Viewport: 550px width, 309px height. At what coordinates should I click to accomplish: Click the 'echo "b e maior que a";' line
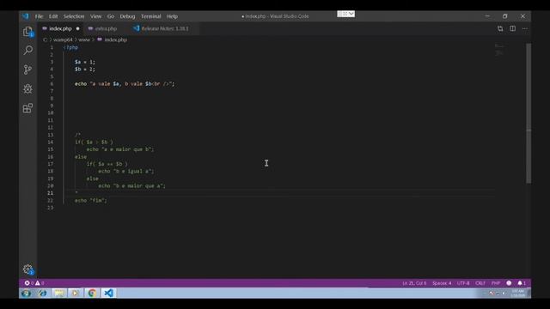[131, 185]
